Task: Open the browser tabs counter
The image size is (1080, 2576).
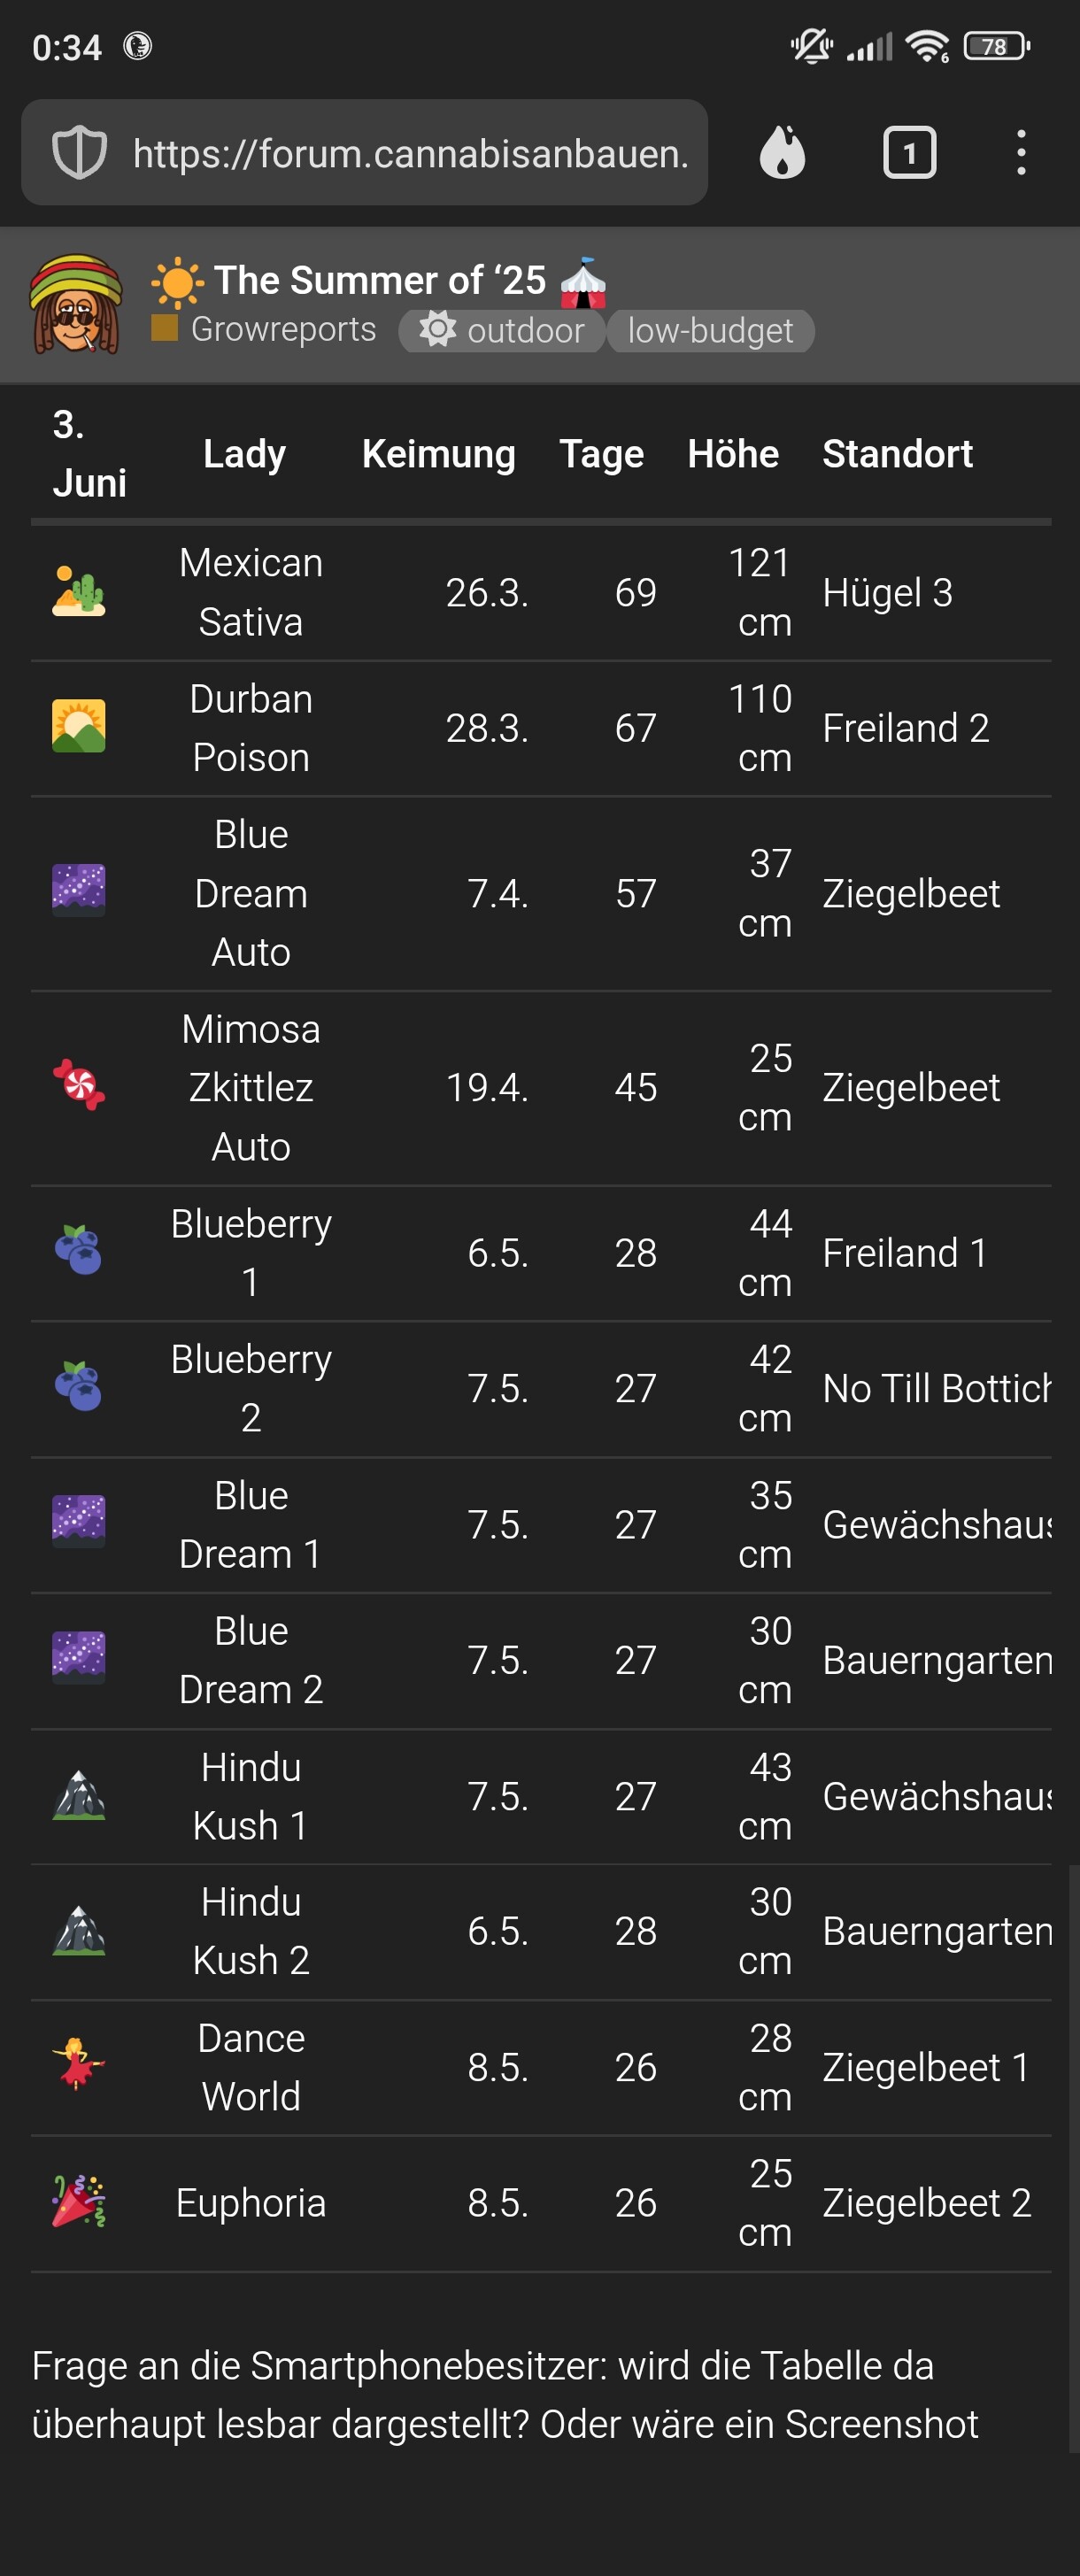Action: [x=909, y=153]
